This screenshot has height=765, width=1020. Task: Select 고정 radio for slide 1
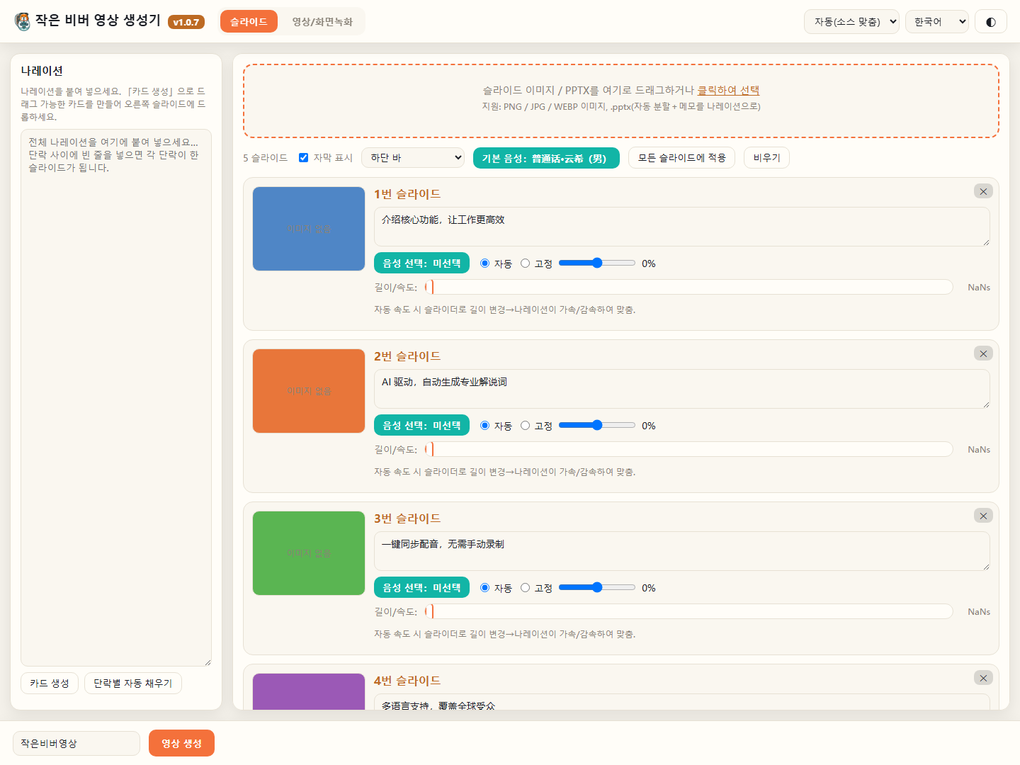[x=525, y=263]
